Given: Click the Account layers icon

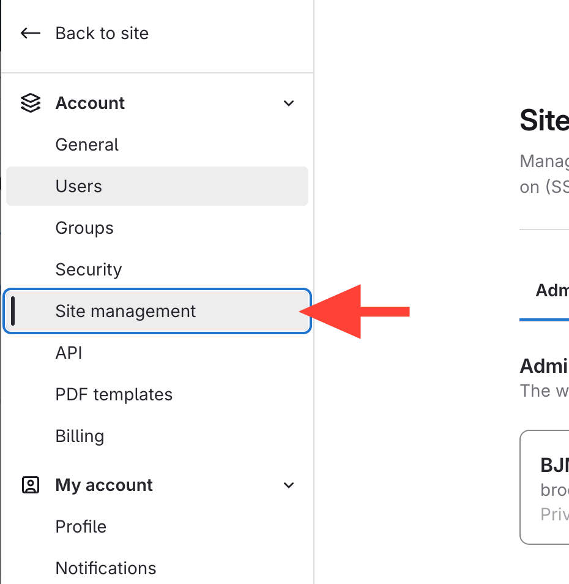Looking at the screenshot, I should click(x=30, y=103).
